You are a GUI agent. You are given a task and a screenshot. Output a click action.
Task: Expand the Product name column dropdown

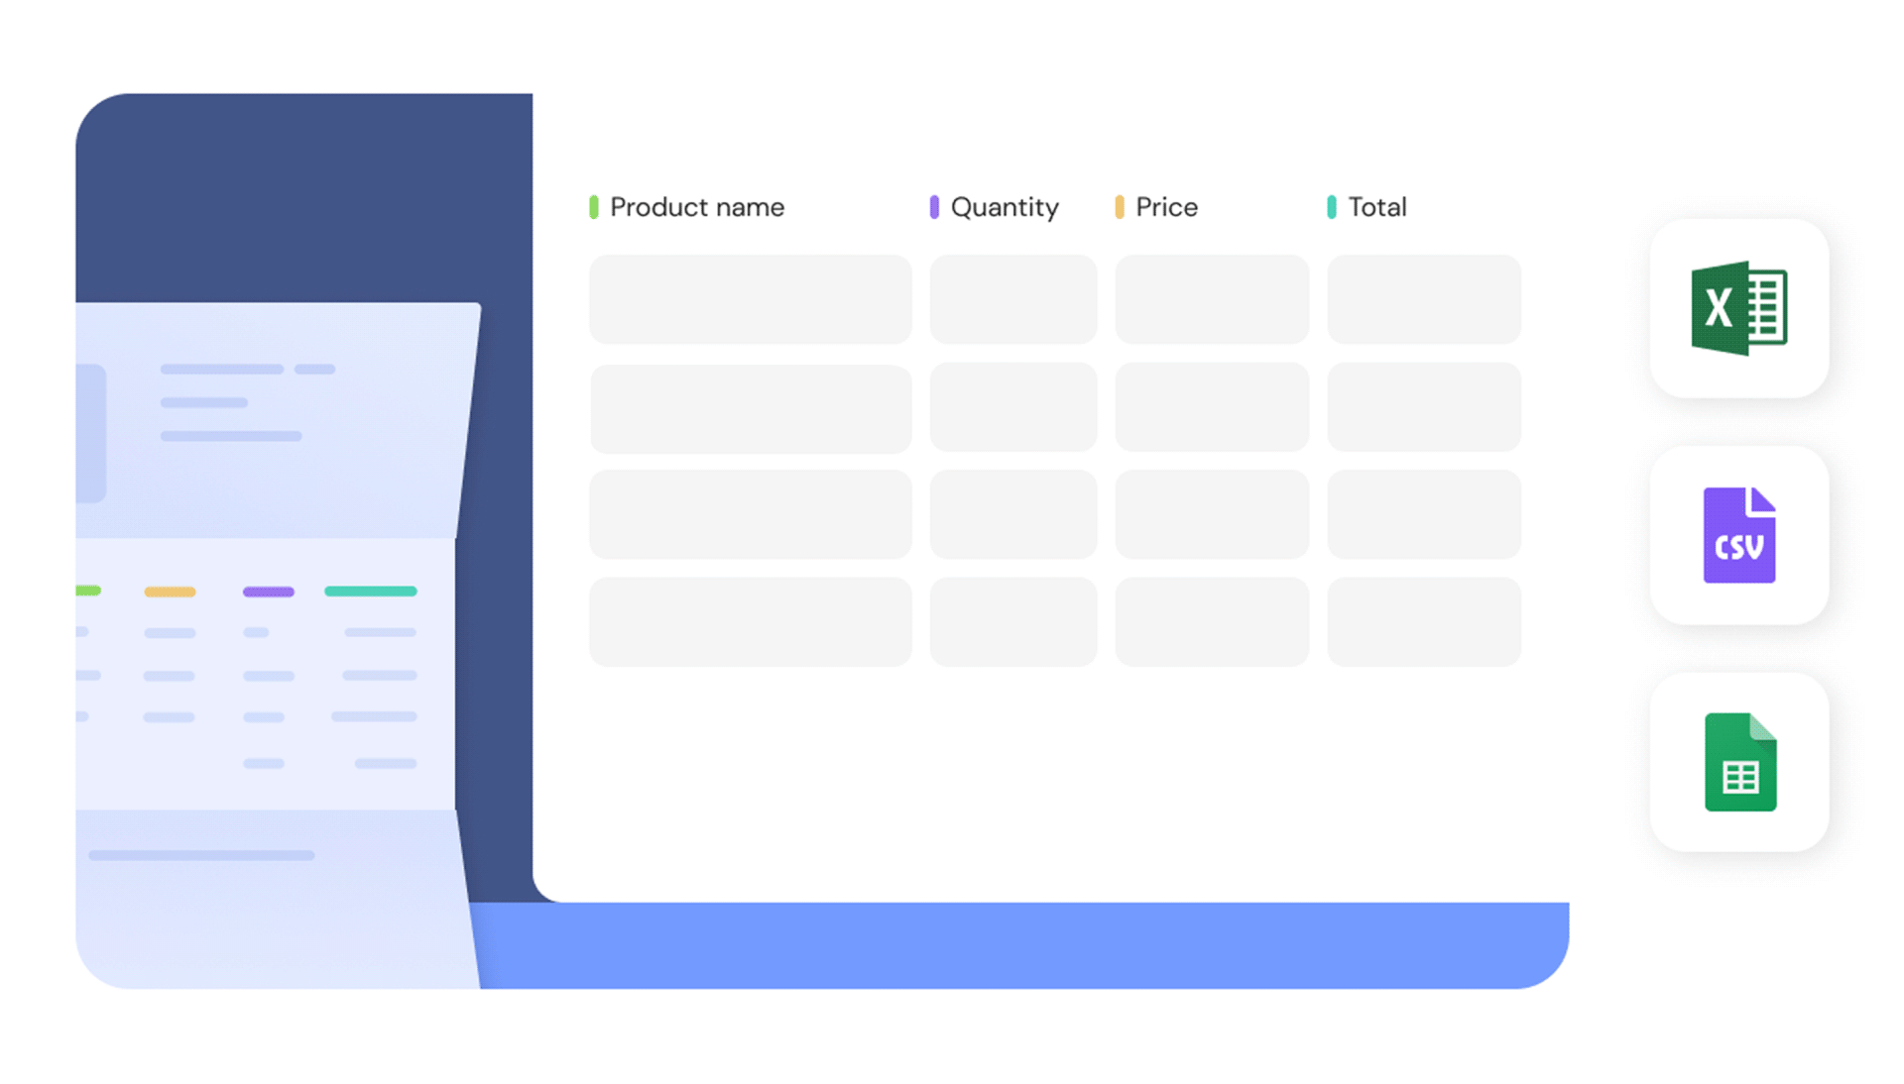click(x=696, y=206)
